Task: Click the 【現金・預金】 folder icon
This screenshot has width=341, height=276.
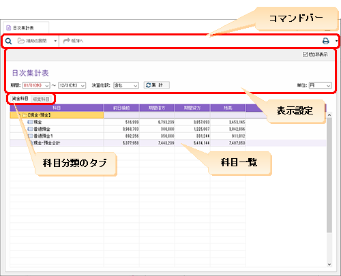Action: coord(25,115)
